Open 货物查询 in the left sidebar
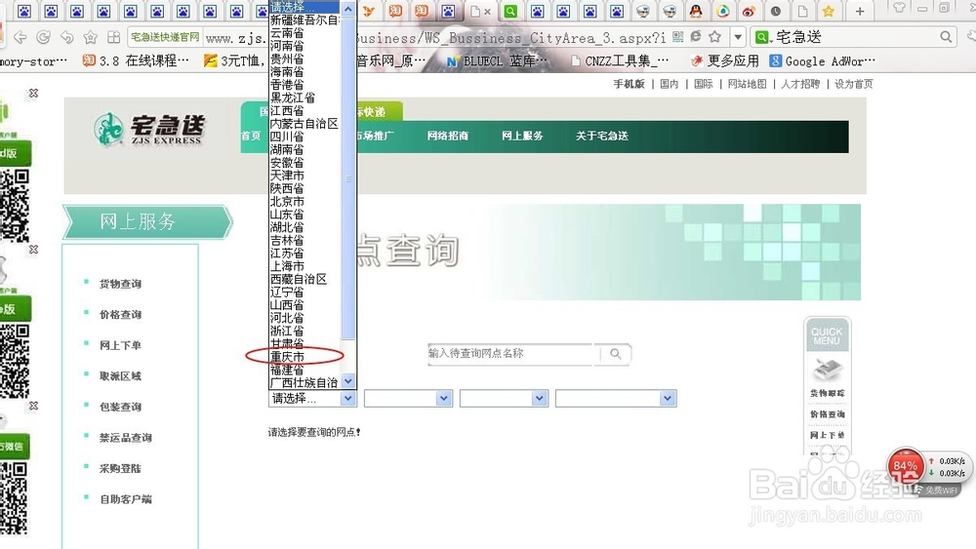The image size is (976, 549). [120, 284]
